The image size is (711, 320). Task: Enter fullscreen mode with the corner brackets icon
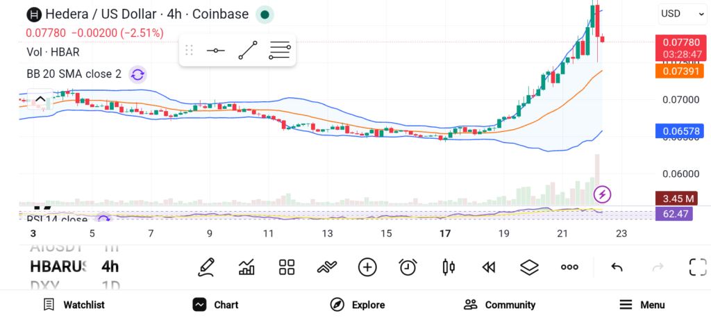click(x=698, y=267)
